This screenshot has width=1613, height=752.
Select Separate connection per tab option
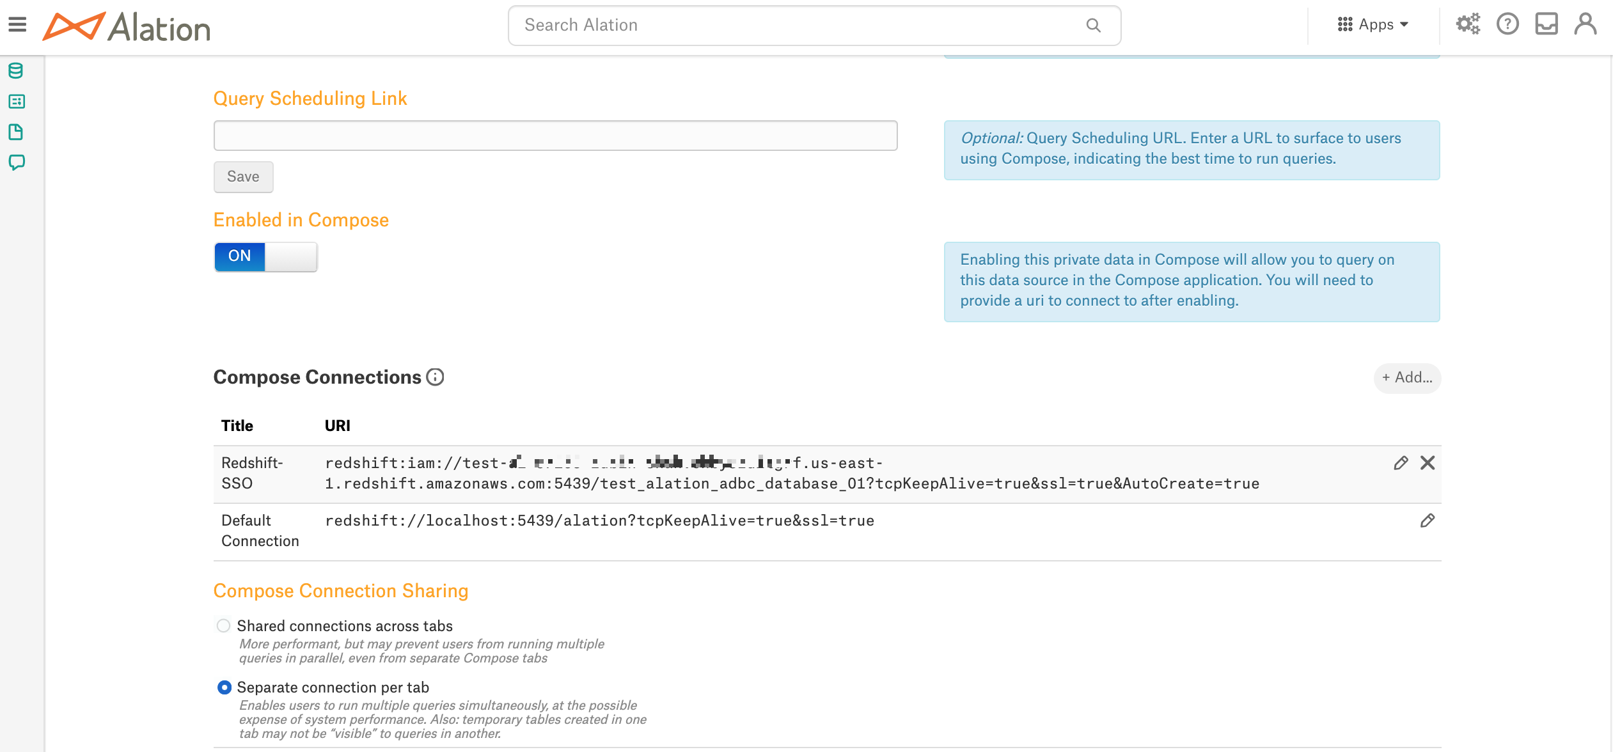[x=224, y=687]
